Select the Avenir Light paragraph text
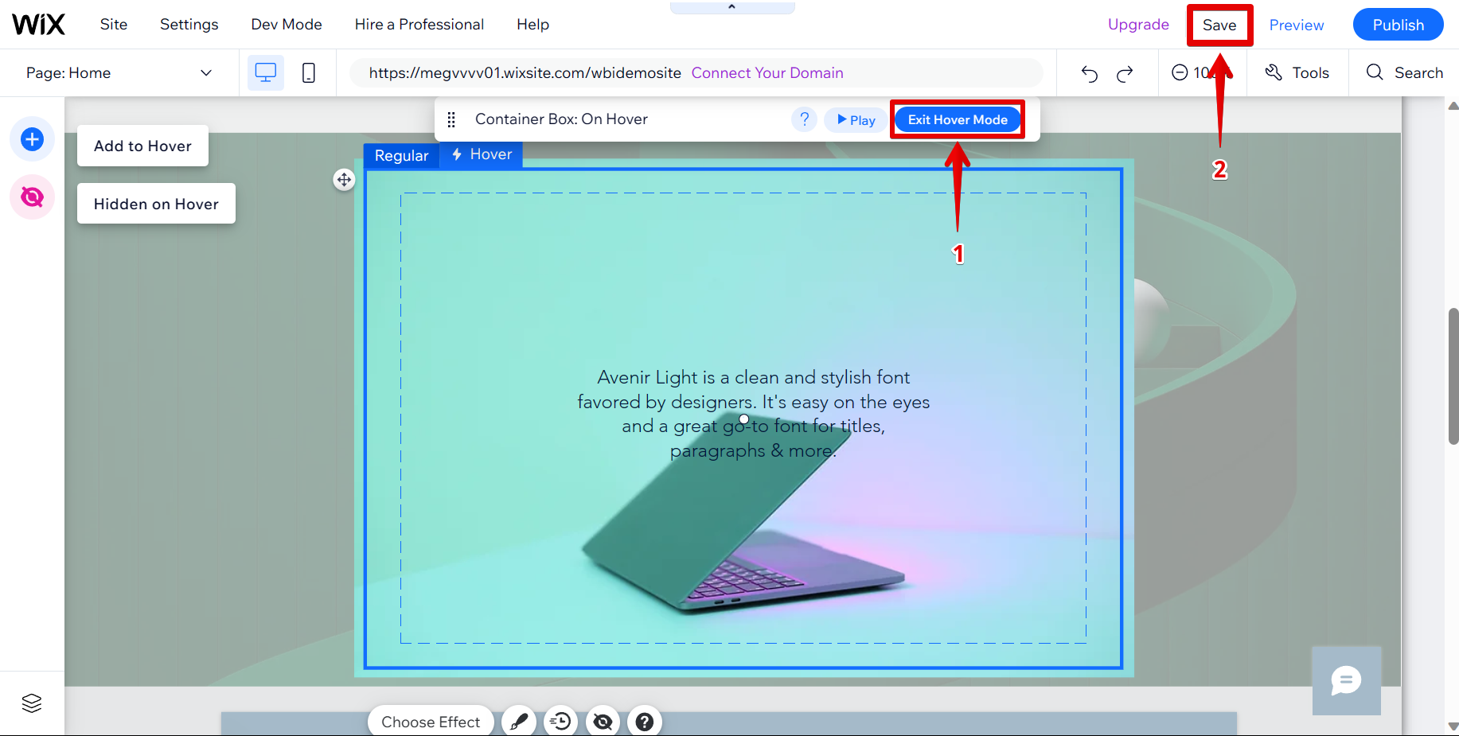This screenshot has width=1459, height=736. click(754, 414)
